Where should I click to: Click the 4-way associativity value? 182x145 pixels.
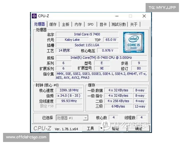(x=140, y=101)
